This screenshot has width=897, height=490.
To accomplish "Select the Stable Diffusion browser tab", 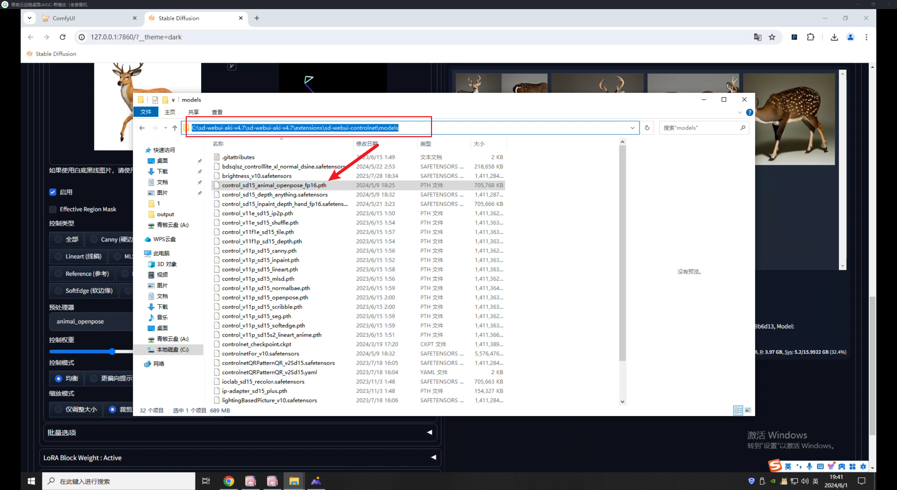I will click(196, 18).
